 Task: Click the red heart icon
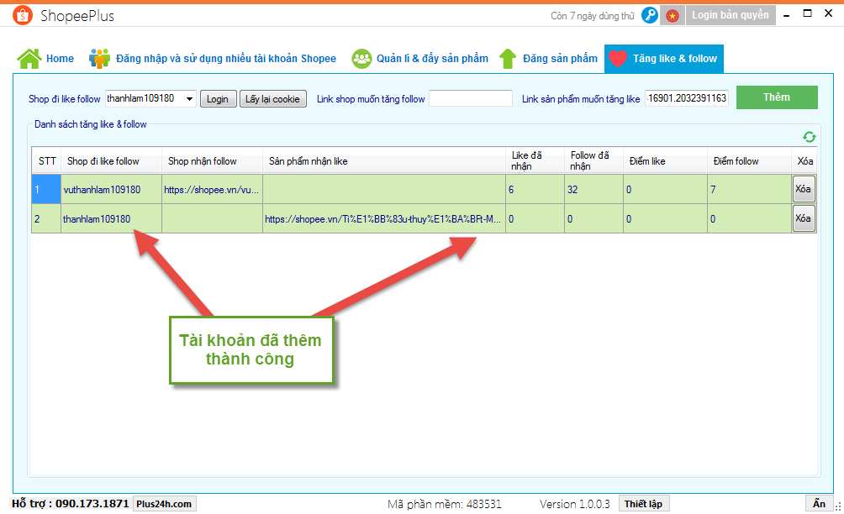point(617,59)
